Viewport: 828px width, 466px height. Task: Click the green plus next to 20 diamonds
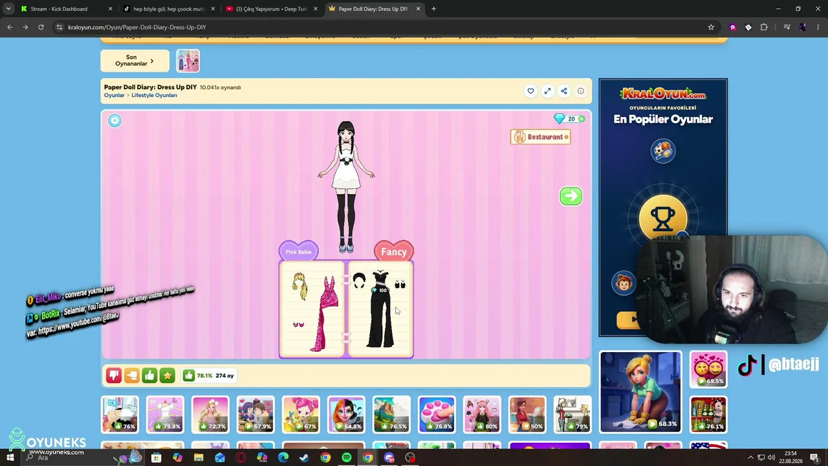581,119
